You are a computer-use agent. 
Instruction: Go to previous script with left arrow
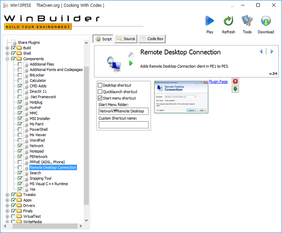(261, 52)
